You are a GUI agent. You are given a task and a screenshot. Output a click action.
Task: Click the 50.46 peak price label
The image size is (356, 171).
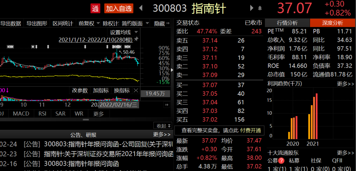(129, 52)
